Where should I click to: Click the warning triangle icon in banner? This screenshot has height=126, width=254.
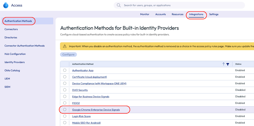click(x=64, y=46)
